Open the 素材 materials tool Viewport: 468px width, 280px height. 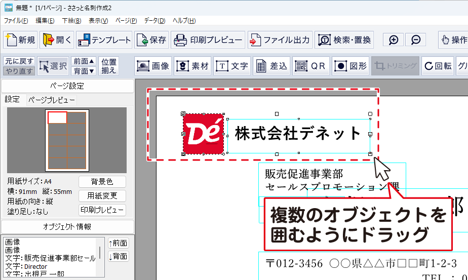pyautogui.click(x=192, y=66)
